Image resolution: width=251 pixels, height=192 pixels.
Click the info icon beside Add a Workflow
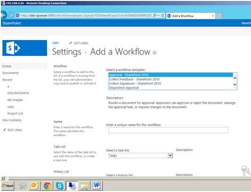point(154,53)
